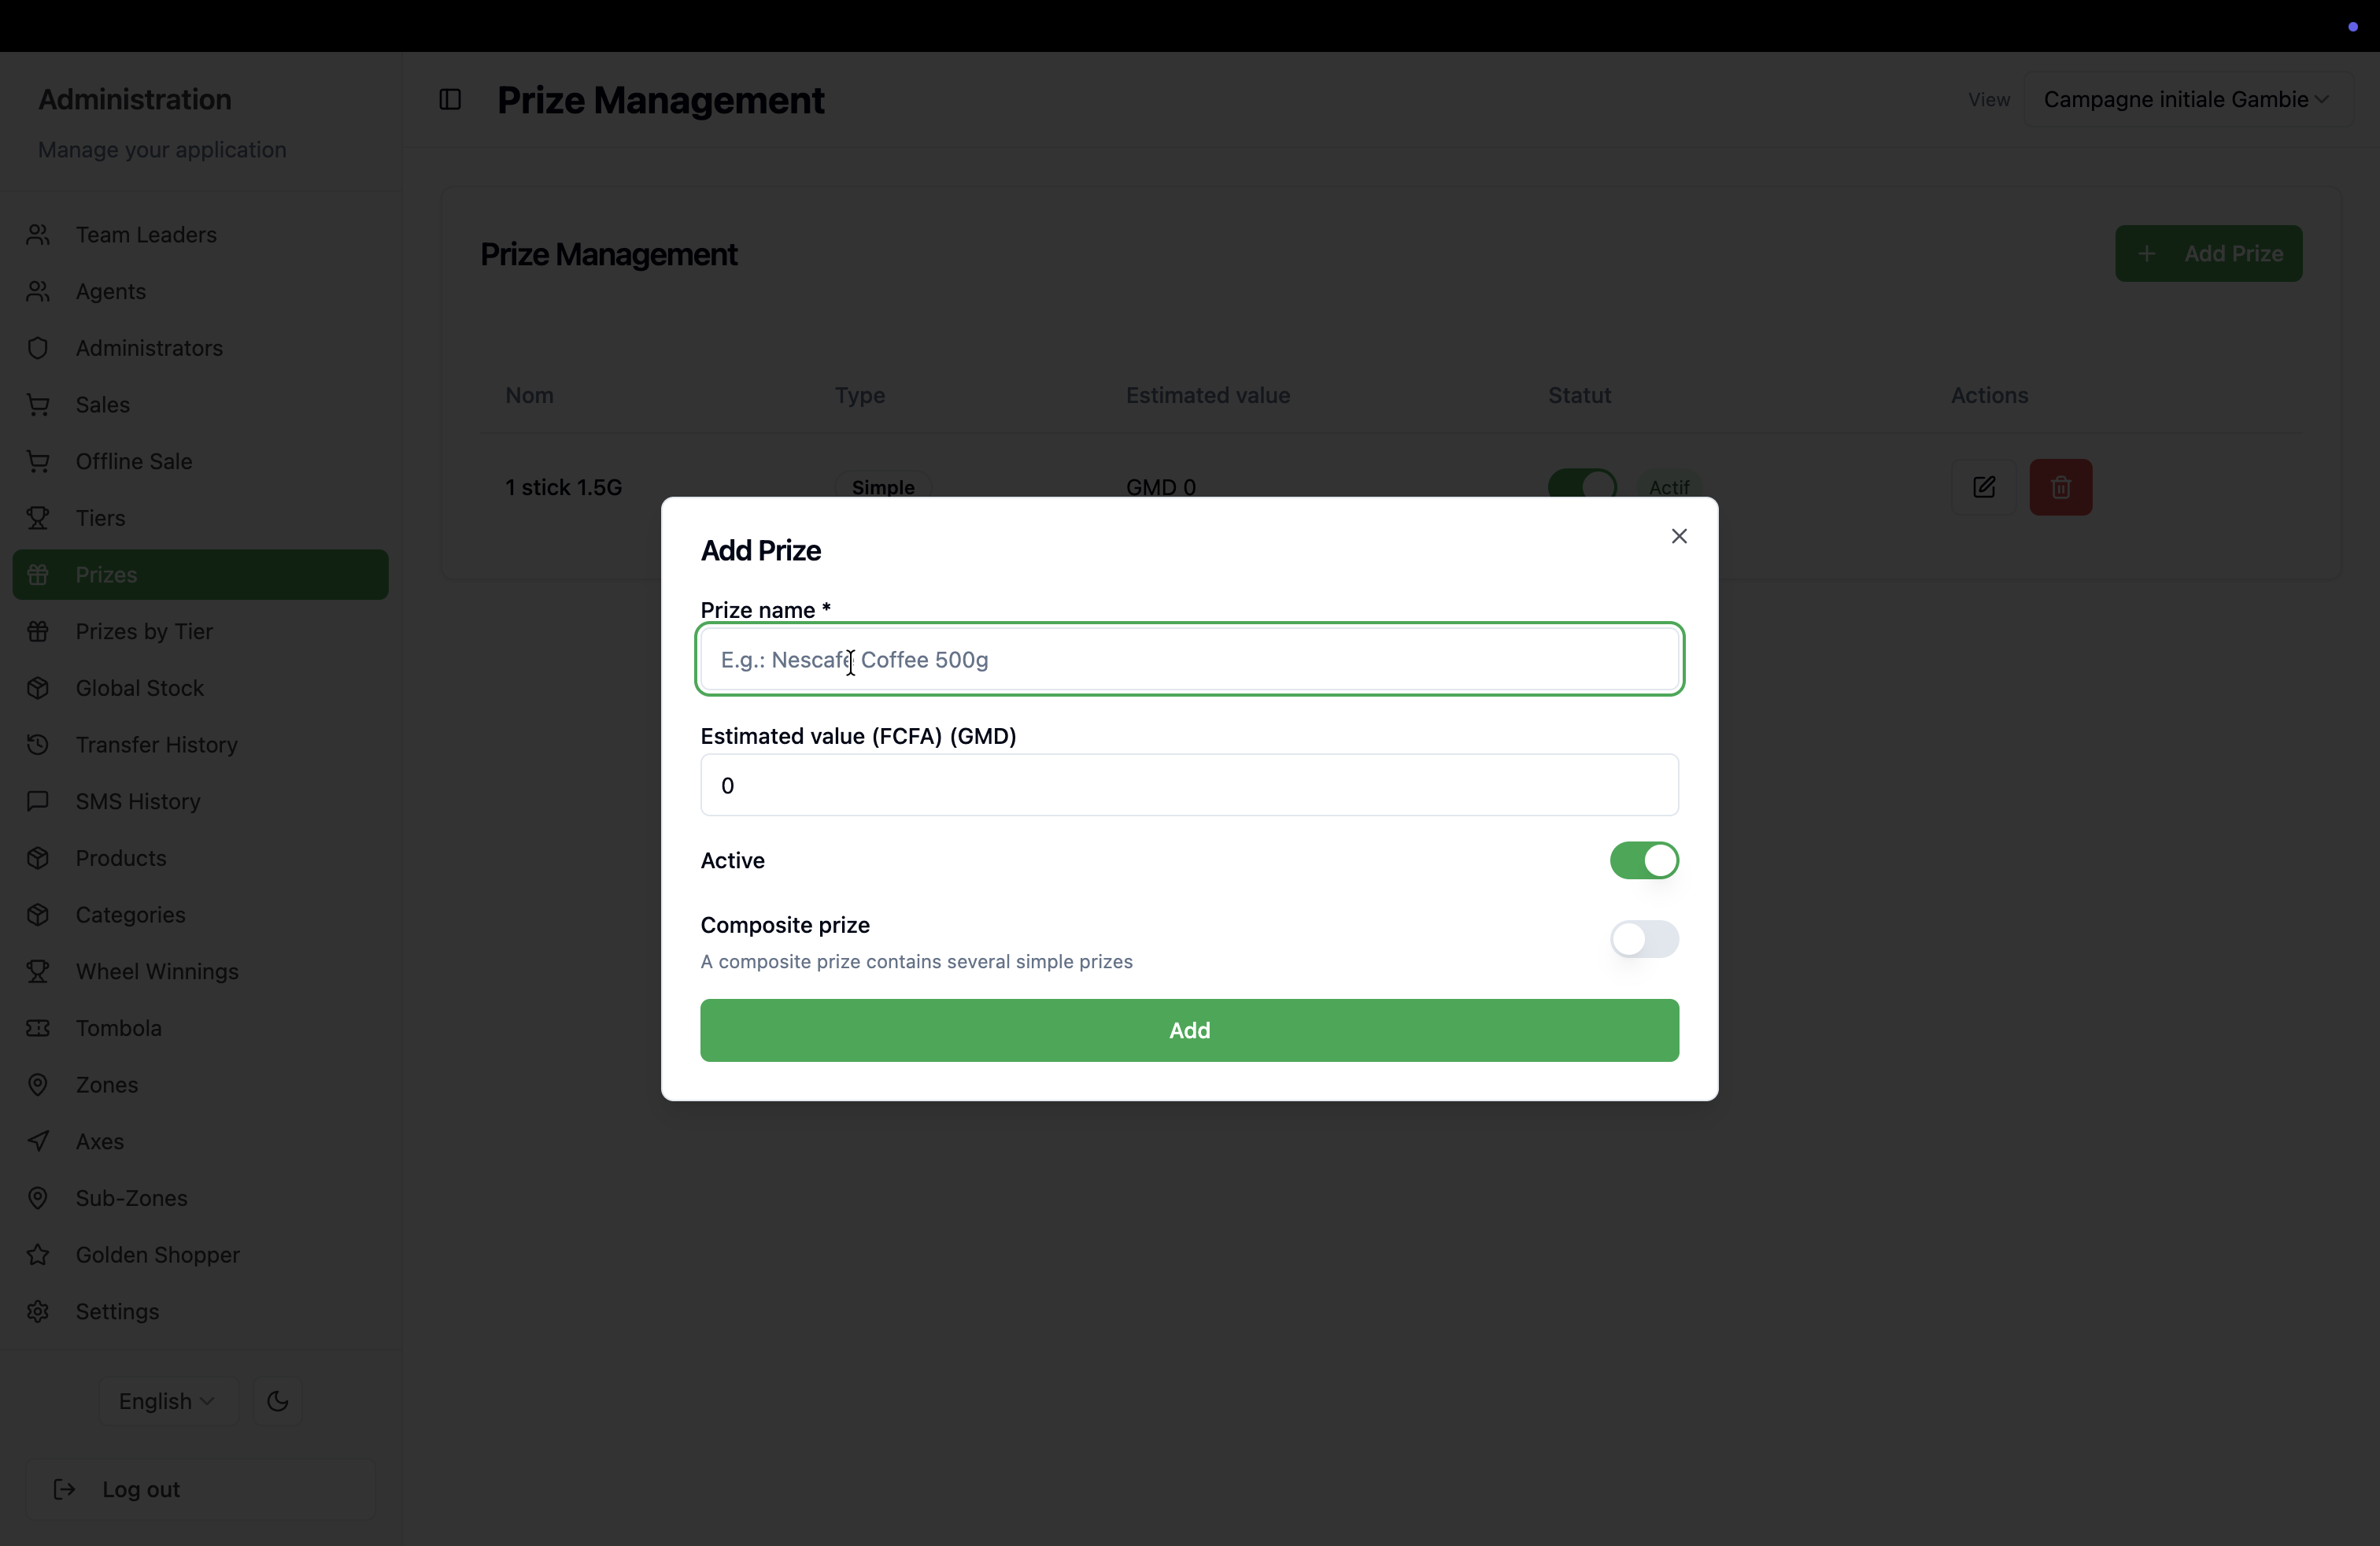Viewport: 2380px width, 1546px height.
Task: Click the Actions column header
Action: click(x=1989, y=395)
